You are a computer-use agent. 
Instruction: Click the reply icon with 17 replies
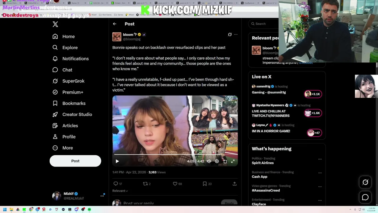(x=116, y=184)
